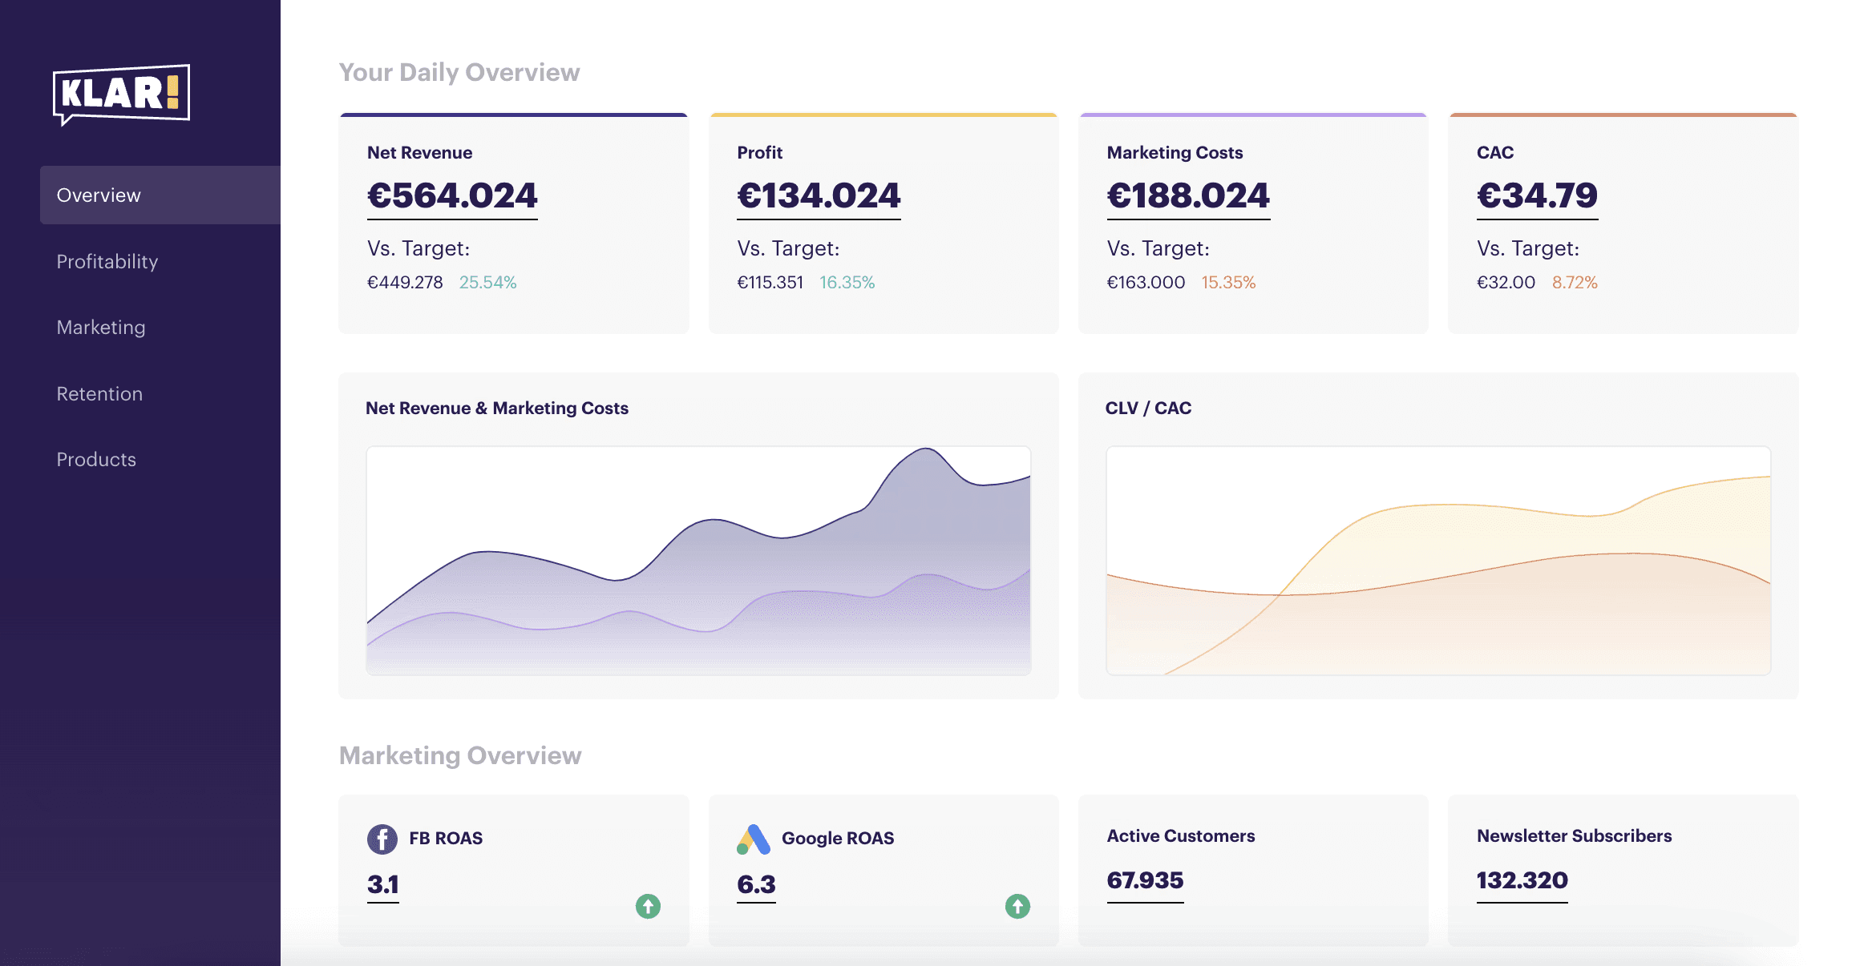
Task: Click the Profit value €134.024
Action: (x=819, y=196)
